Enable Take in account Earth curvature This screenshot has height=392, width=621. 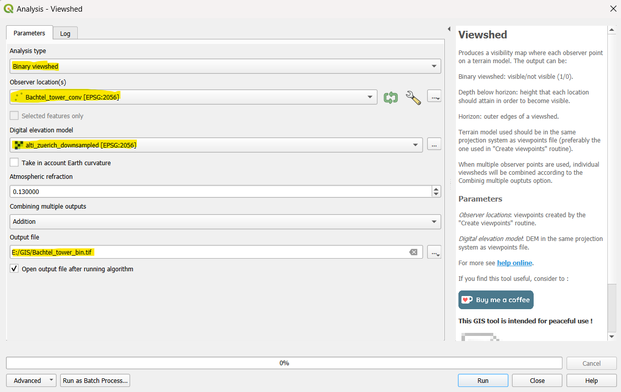coord(14,163)
